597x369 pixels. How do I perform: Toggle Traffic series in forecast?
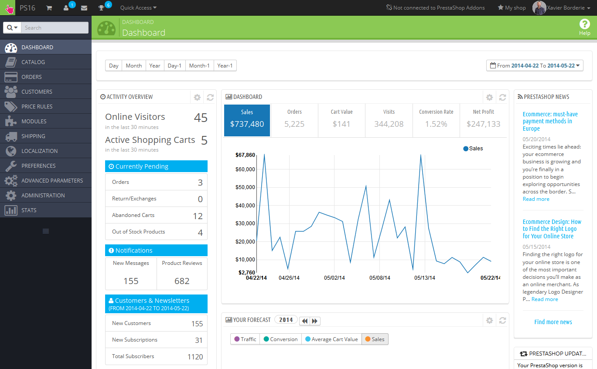pos(245,339)
